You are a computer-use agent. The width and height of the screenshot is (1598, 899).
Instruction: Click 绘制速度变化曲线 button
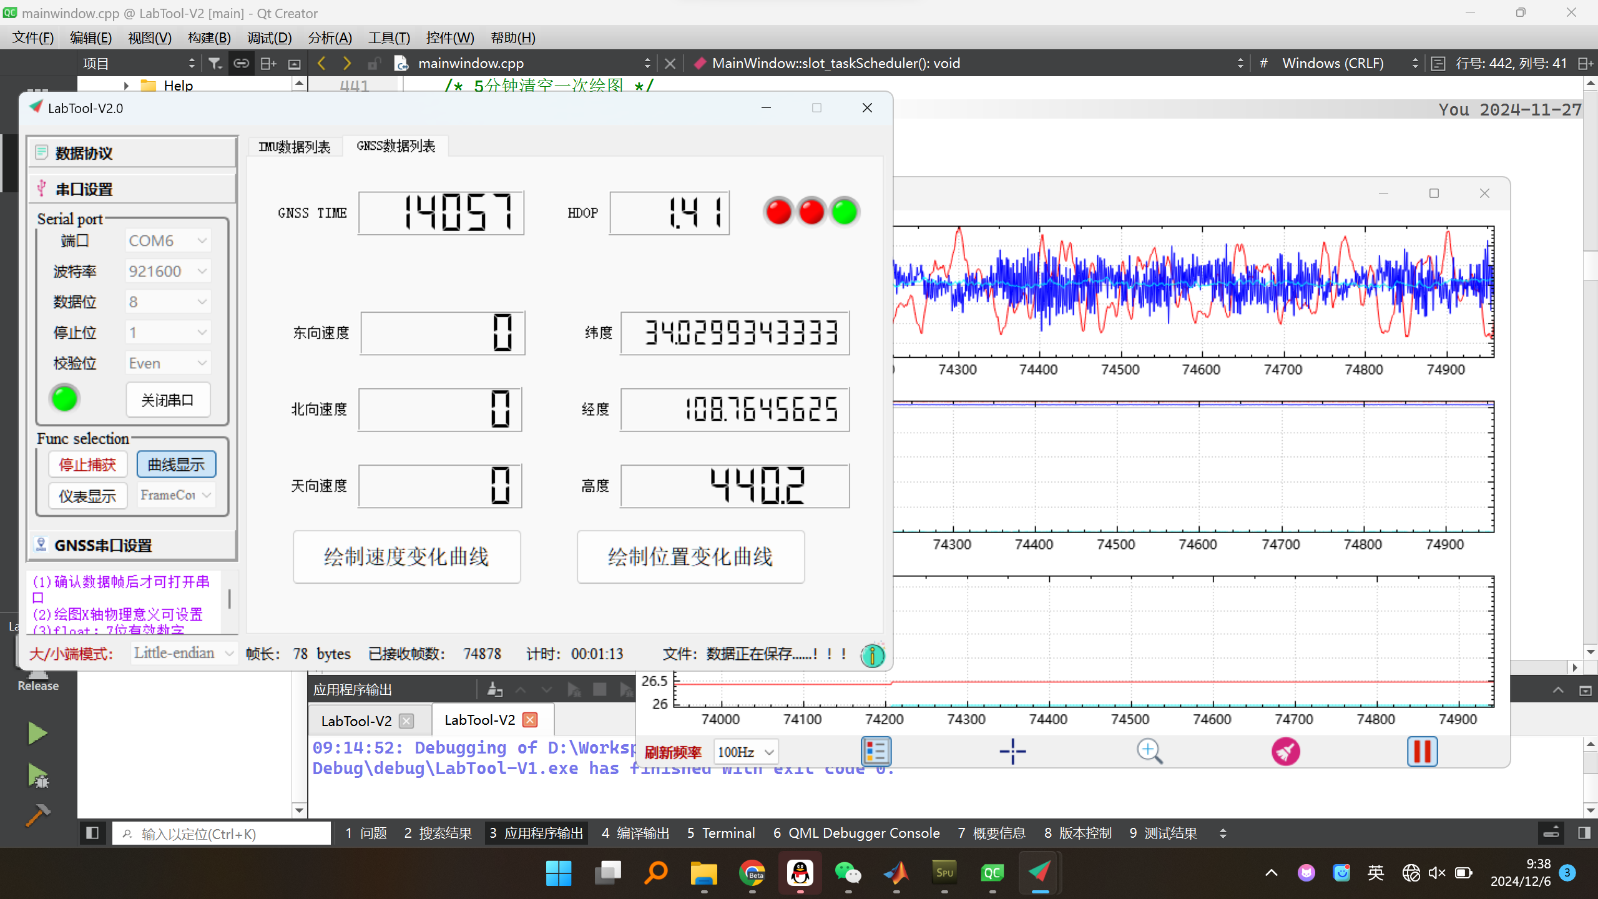406,557
